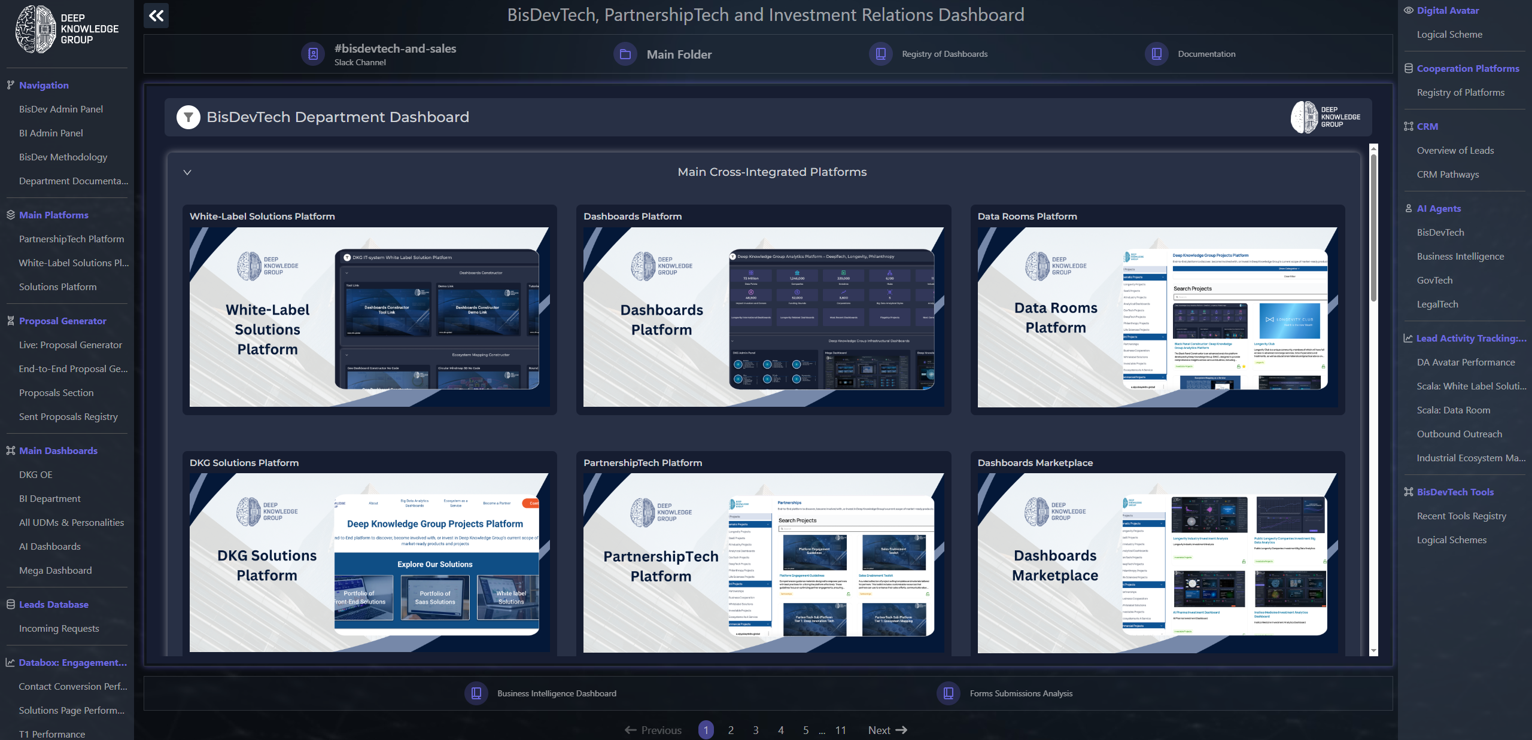This screenshot has height=740, width=1532.
Task: Click the Documentation book icon
Action: [x=1156, y=54]
